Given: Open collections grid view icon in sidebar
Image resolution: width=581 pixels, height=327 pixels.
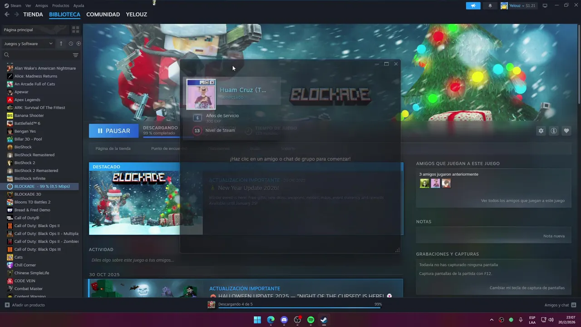Looking at the screenshot, I should click(75, 30).
